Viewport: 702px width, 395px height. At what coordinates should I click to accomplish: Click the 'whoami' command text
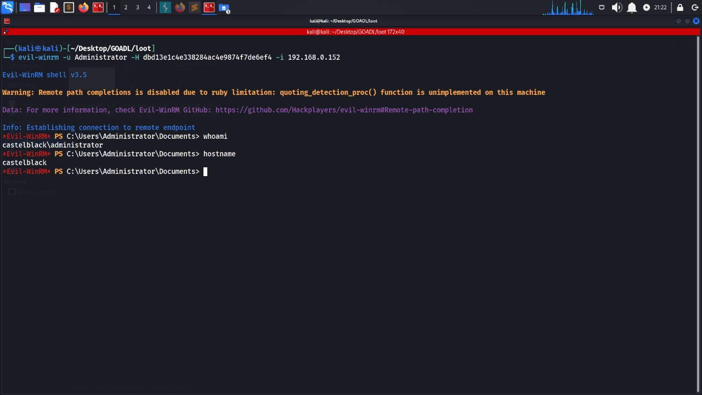(x=215, y=136)
